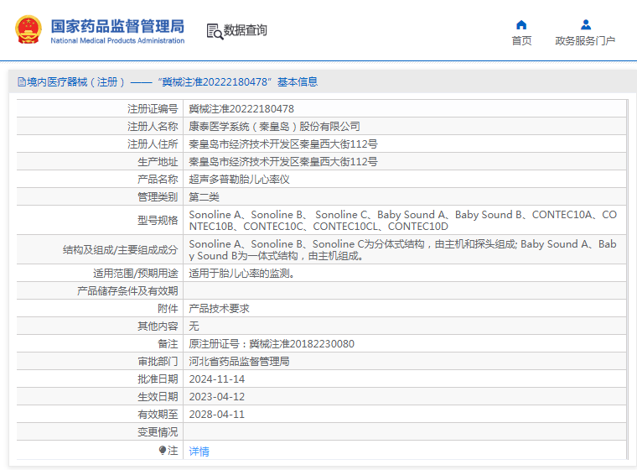Click product name 超声多普勒胎儿心率仪
The image size is (637, 470).
[x=239, y=180]
